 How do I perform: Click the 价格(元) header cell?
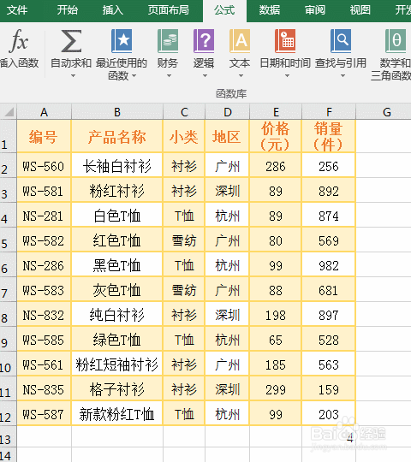click(x=276, y=136)
